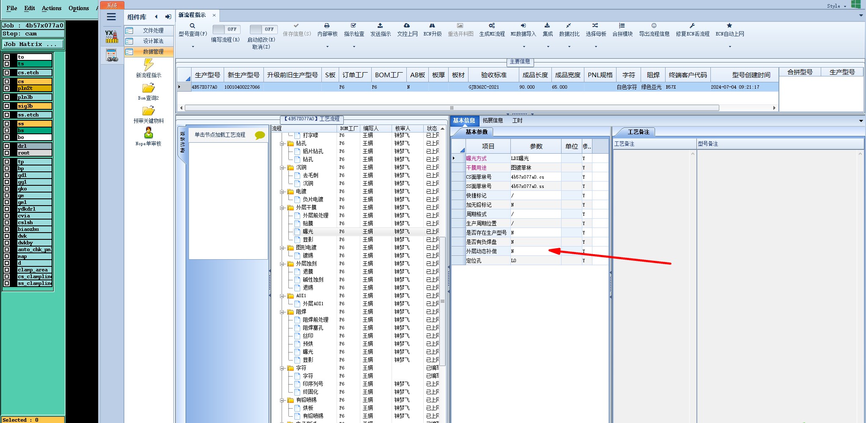
Task: Switch to the 工时 tab
Action: tap(517, 121)
